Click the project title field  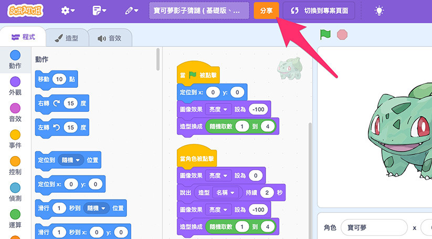(x=199, y=11)
